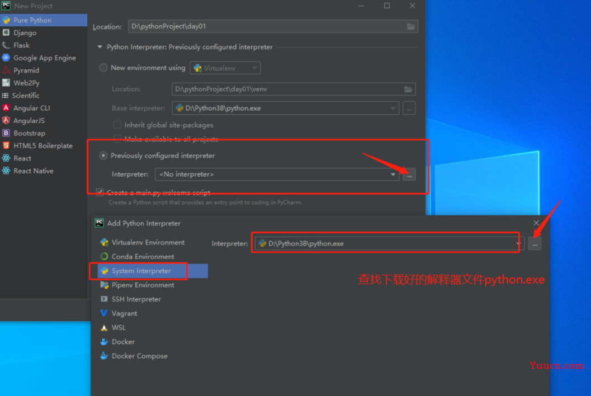Collapse the Python Interpreter section triangle

[100, 47]
